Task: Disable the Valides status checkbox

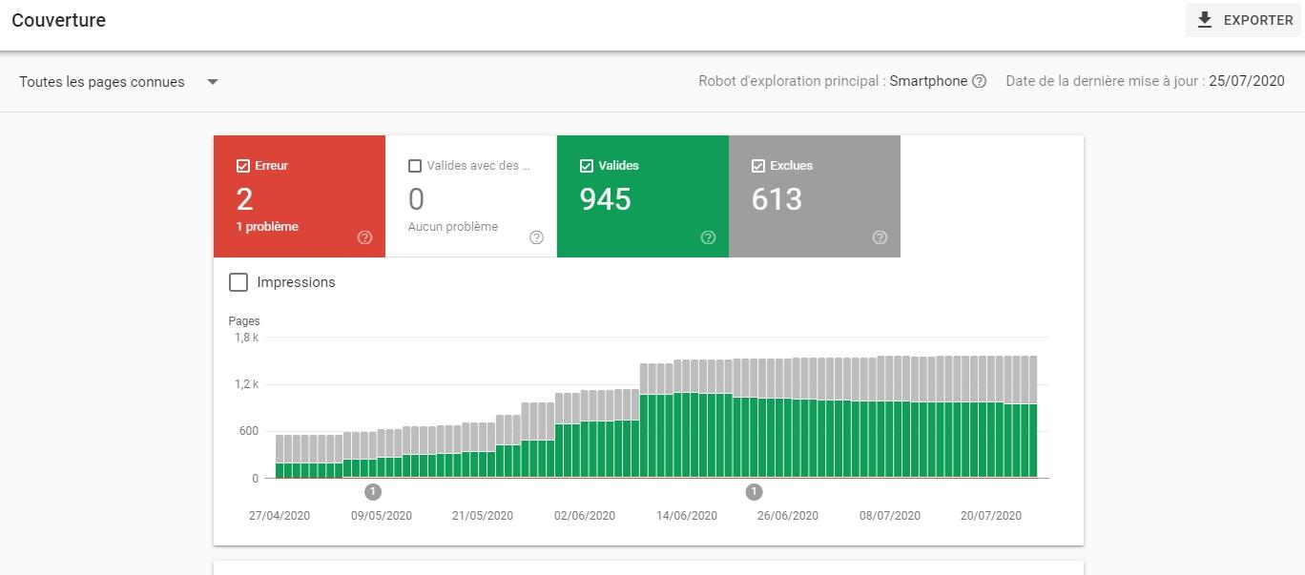Action: tap(586, 165)
